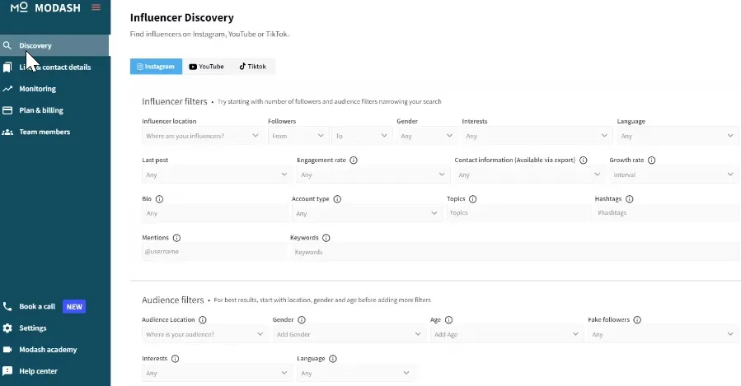Focus the Keywords input field
741x386 pixels.
514,252
